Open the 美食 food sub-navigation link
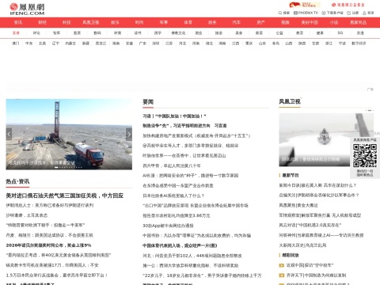The width and height of the screenshot is (380, 285). coord(239,33)
